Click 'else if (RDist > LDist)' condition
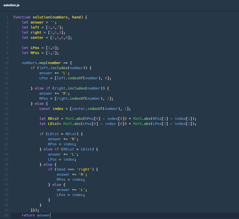This screenshot has height=219, width=239. [x=69, y=149]
